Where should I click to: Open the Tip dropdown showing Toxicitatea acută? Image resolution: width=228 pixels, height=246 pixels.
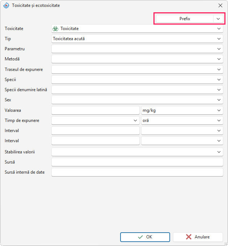[137, 39]
